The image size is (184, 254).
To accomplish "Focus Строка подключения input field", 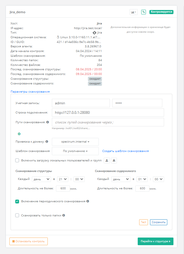I will (108, 113).
